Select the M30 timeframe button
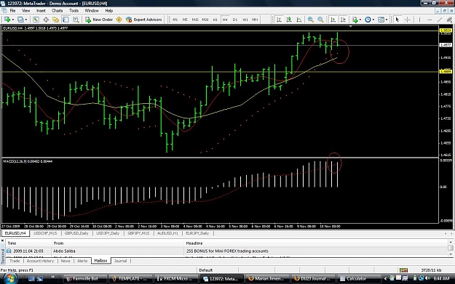The image size is (455, 284). [205, 20]
